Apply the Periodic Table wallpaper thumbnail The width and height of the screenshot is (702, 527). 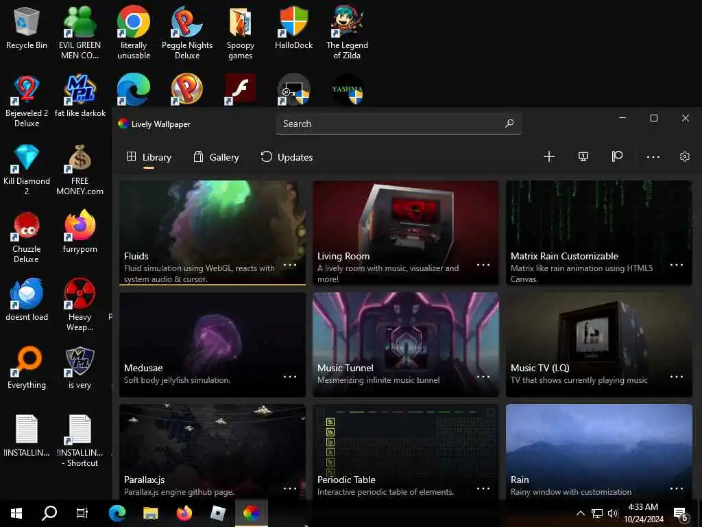pyautogui.click(x=406, y=452)
